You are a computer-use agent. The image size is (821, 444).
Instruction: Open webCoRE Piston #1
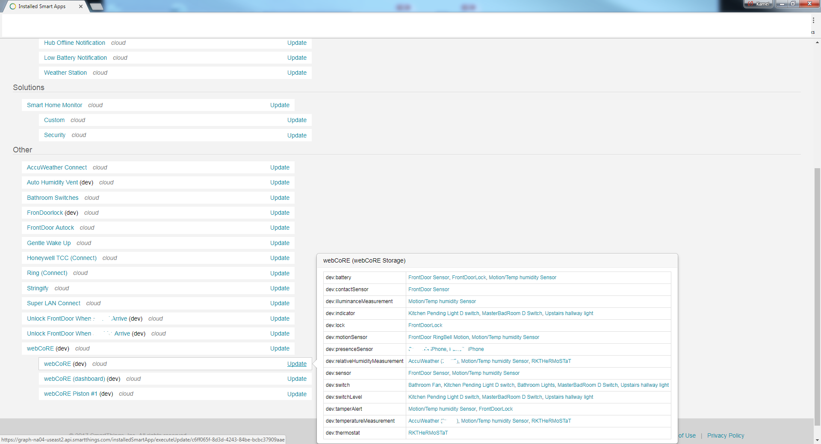71,394
